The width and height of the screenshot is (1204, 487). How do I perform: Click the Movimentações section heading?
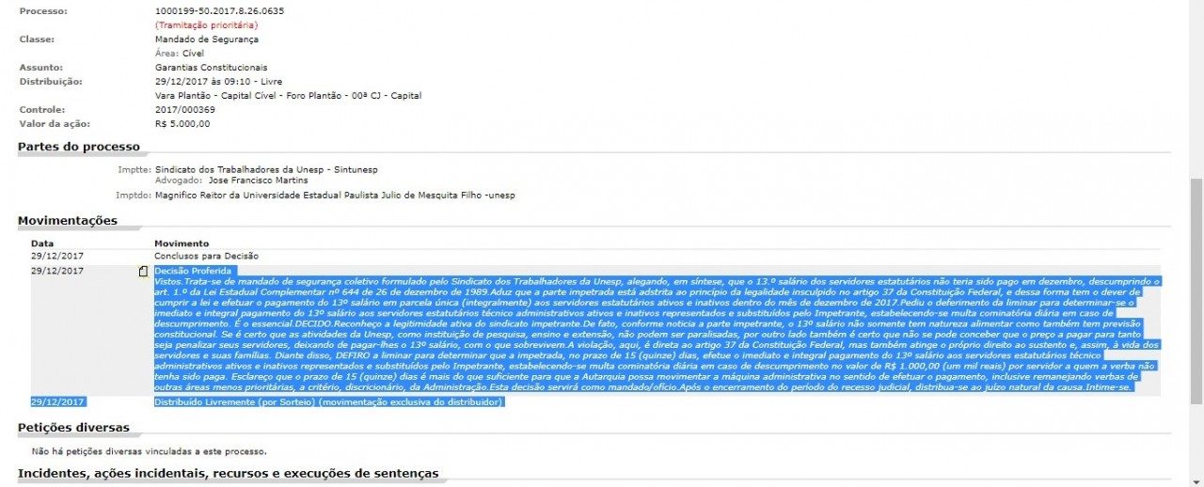(x=68, y=221)
